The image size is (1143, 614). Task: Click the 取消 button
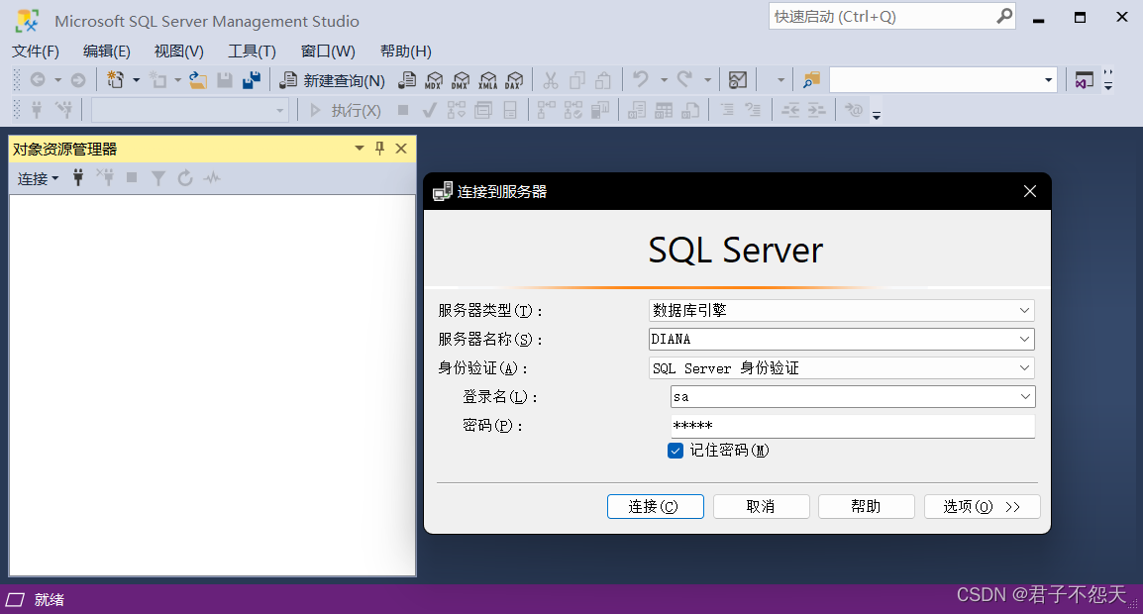[x=761, y=507]
